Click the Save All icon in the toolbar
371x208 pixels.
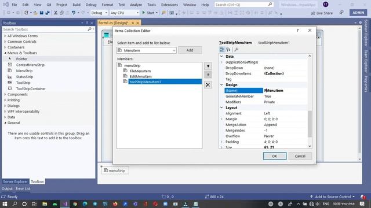point(48,13)
